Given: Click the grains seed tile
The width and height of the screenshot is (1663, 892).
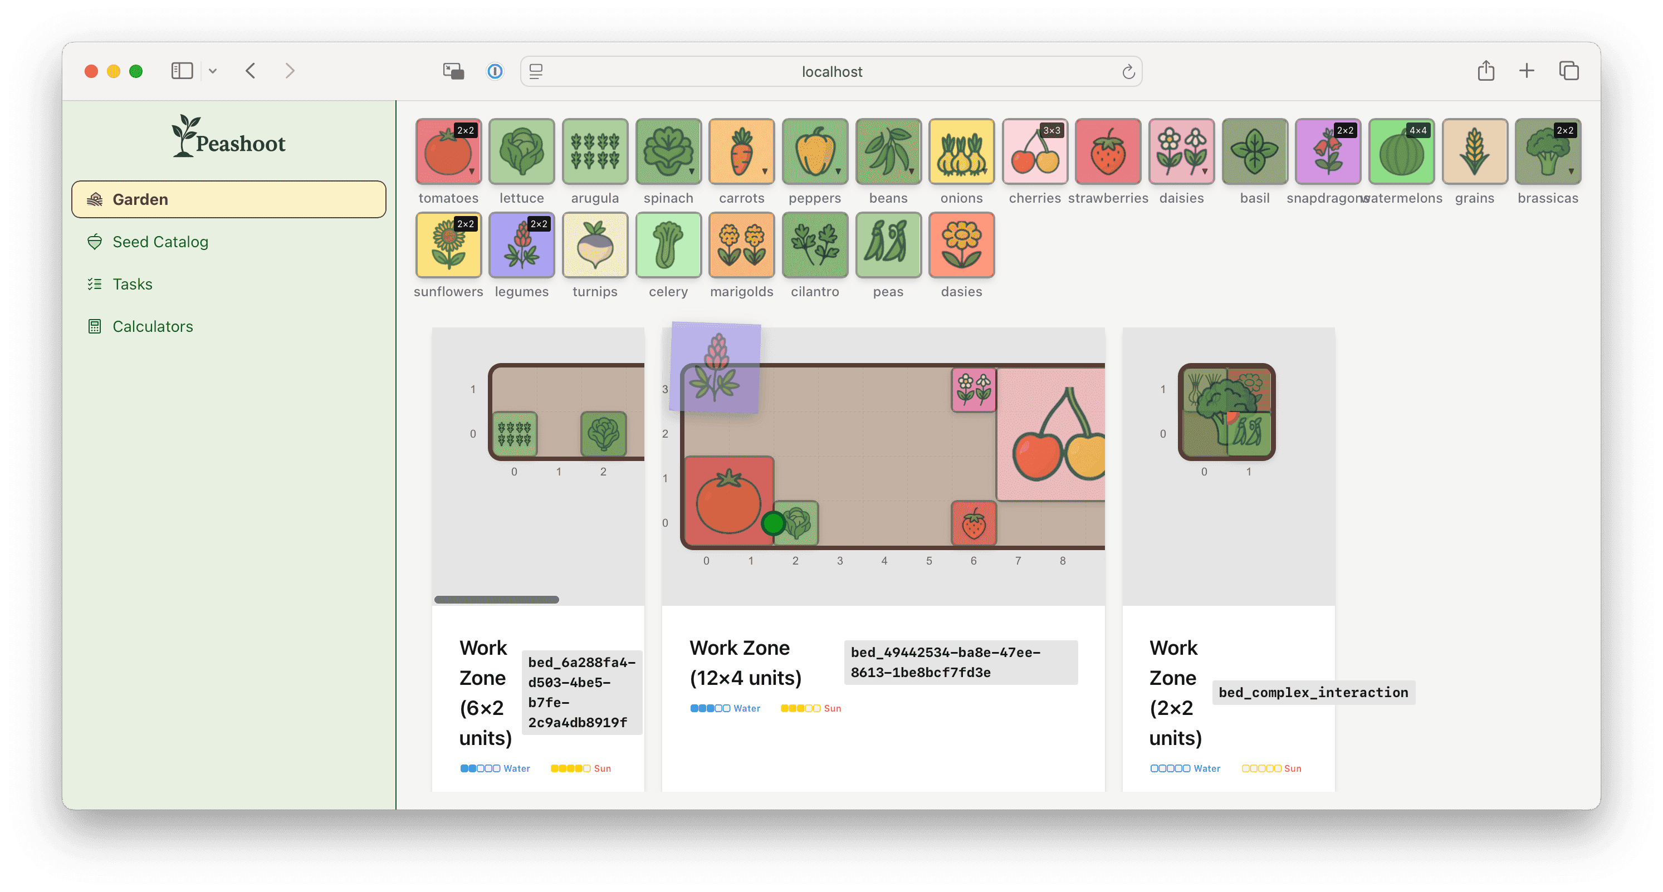Looking at the screenshot, I should 1475,151.
